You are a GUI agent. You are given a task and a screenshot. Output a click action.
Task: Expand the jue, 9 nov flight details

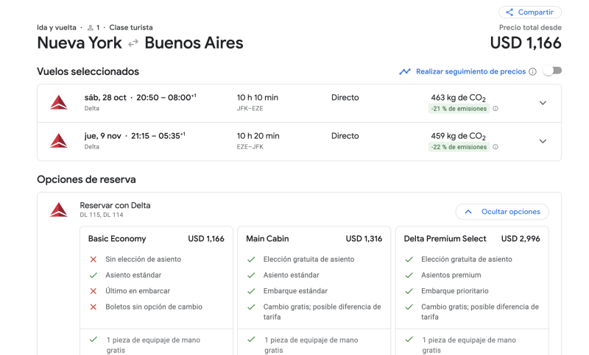(543, 141)
